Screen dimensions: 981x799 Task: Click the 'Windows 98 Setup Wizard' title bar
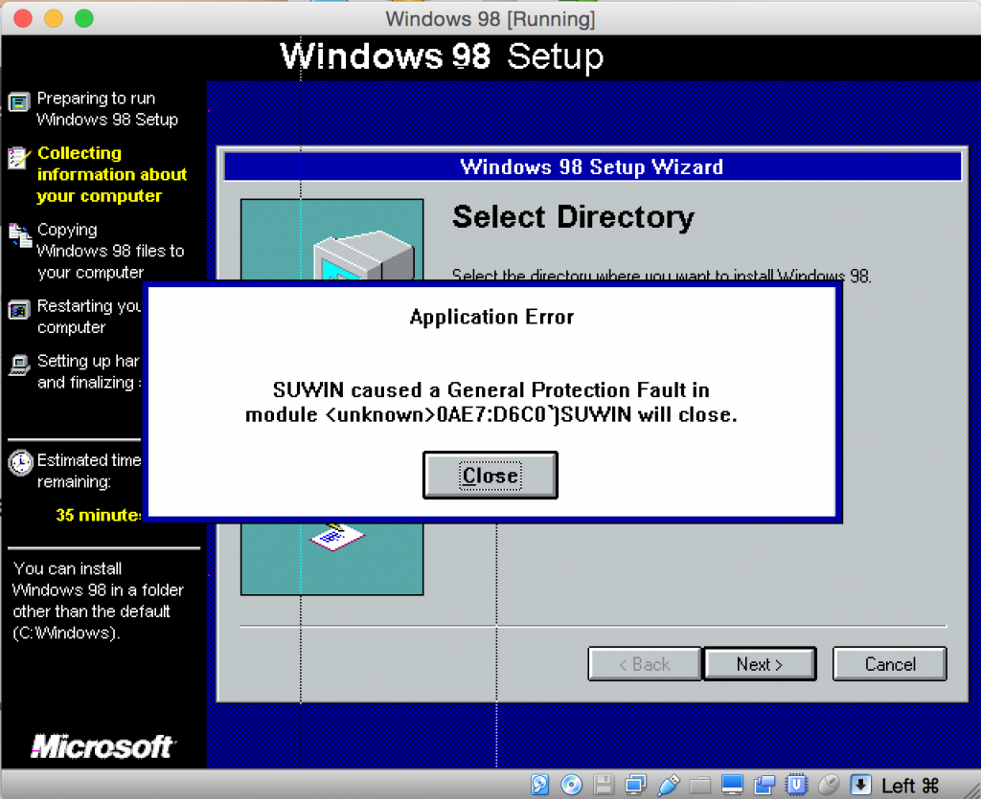592,166
